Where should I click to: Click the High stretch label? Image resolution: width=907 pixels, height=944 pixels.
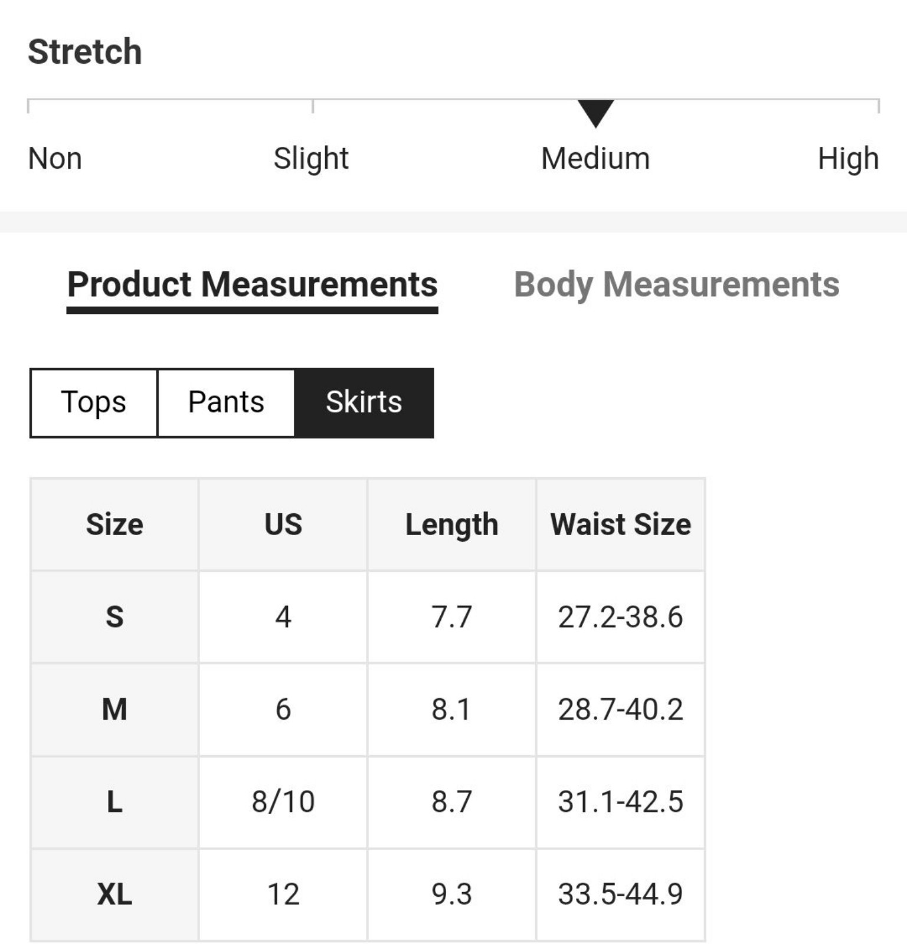point(848,159)
